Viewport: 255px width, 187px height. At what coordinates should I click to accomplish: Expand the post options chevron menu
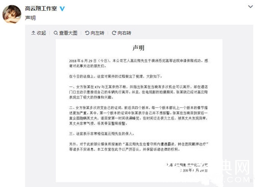pos(250,7)
